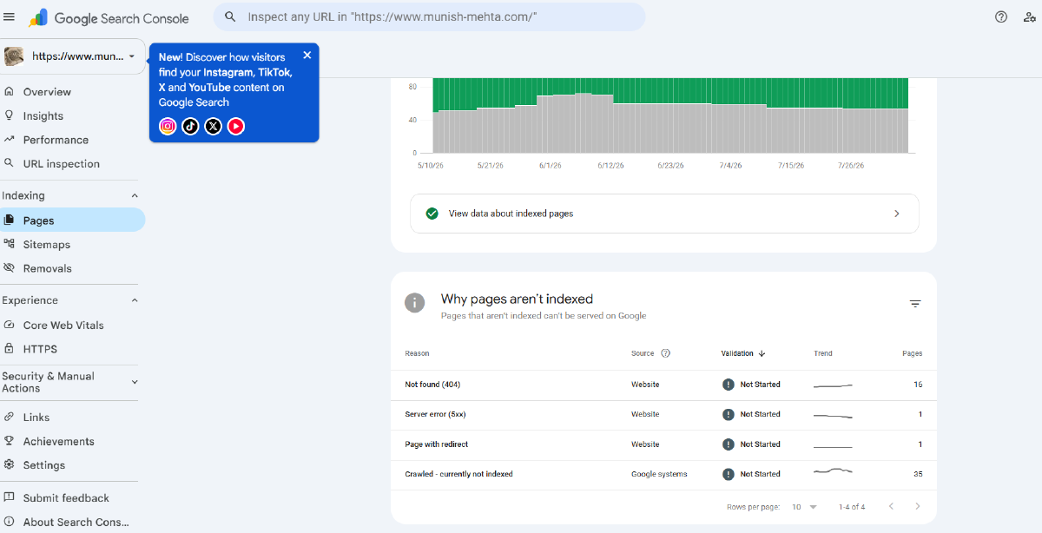
Task: Go to Overview in sidebar
Action: point(47,92)
